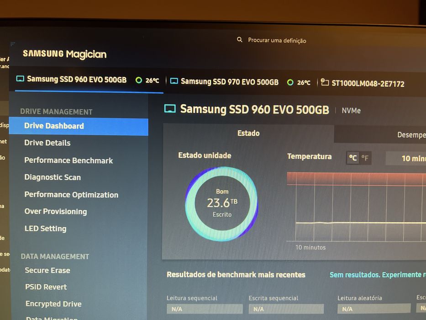Open Performance Benchmark in the sidebar
Viewport: 426px width, 320px height.
click(x=68, y=160)
